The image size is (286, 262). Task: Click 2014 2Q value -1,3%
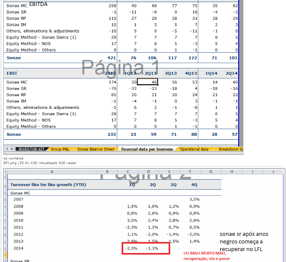pyautogui.click(x=152, y=248)
